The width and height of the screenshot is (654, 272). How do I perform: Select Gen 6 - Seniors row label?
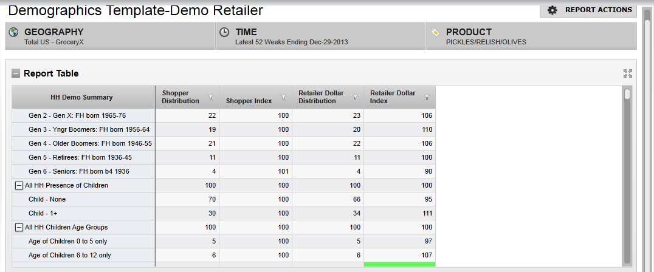79,171
